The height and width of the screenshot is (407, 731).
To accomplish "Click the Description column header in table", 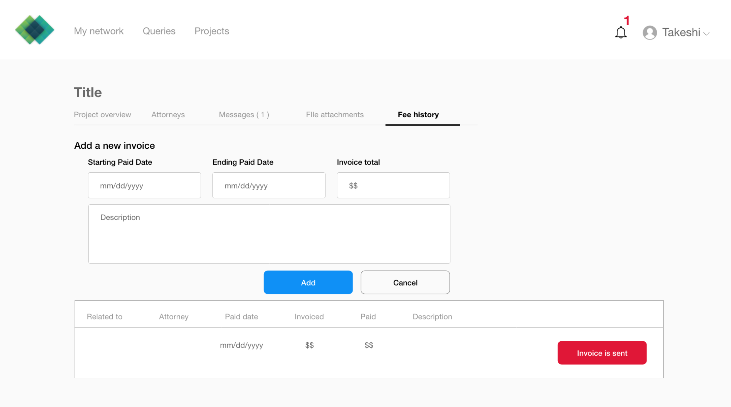I will click(x=432, y=317).
